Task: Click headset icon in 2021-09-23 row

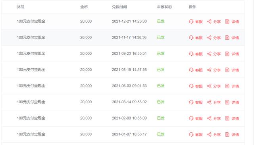Action: pos(191,54)
